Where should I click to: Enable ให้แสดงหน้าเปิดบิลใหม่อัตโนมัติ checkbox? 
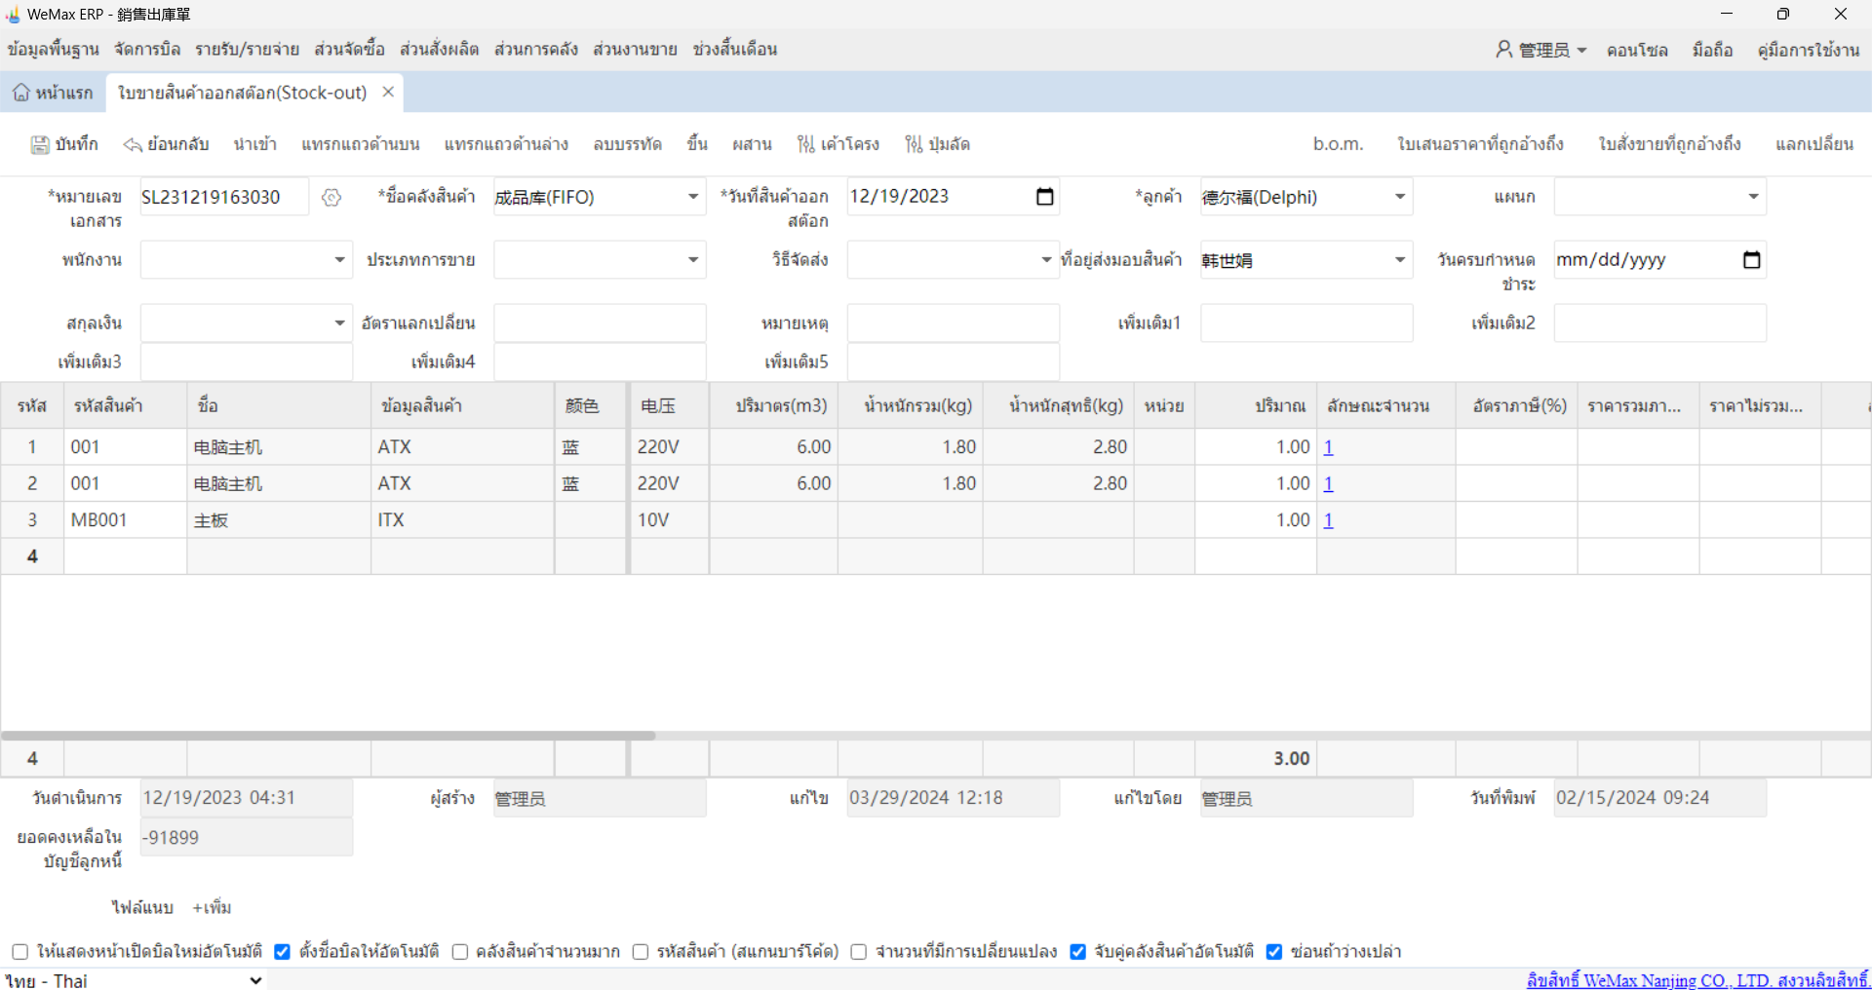pos(19,952)
